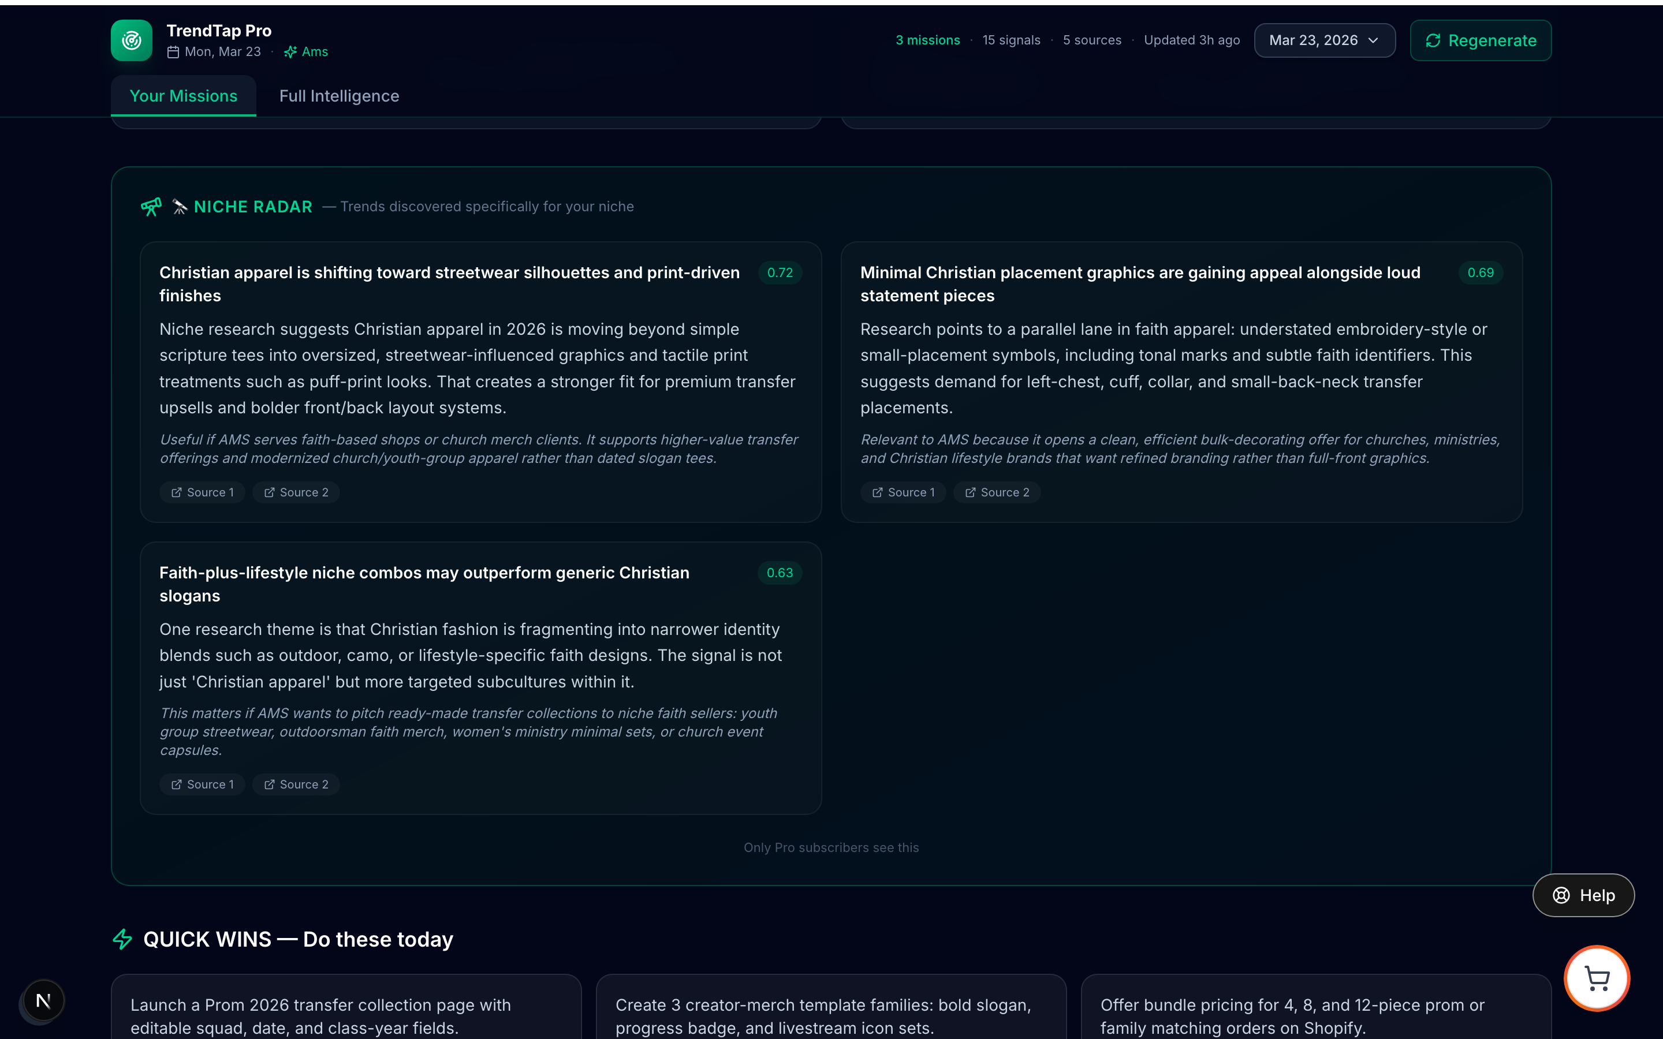The height and width of the screenshot is (1039, 1663).
Task: Click the 0.72 score badge
Action: pos(780,273)
